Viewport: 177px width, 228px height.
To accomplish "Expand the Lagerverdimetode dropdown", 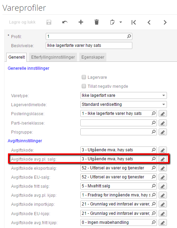I will point(123,104).
